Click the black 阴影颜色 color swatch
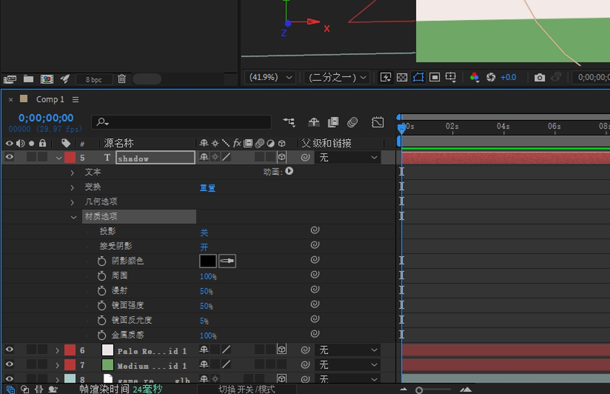This screenshot has height=394, width=610. pyautogui.click(x=208, y=261)
